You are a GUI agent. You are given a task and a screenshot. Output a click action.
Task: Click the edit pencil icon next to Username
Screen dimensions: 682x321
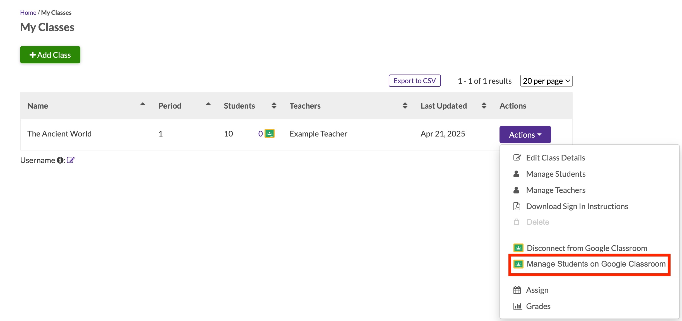(x=71, y=160)
